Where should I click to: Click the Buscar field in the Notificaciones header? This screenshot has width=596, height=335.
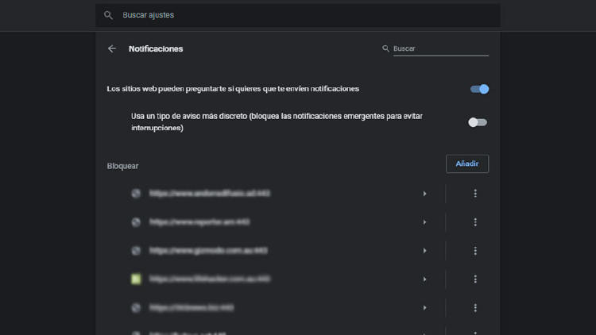pyautogui.click(x=439, y=48)
